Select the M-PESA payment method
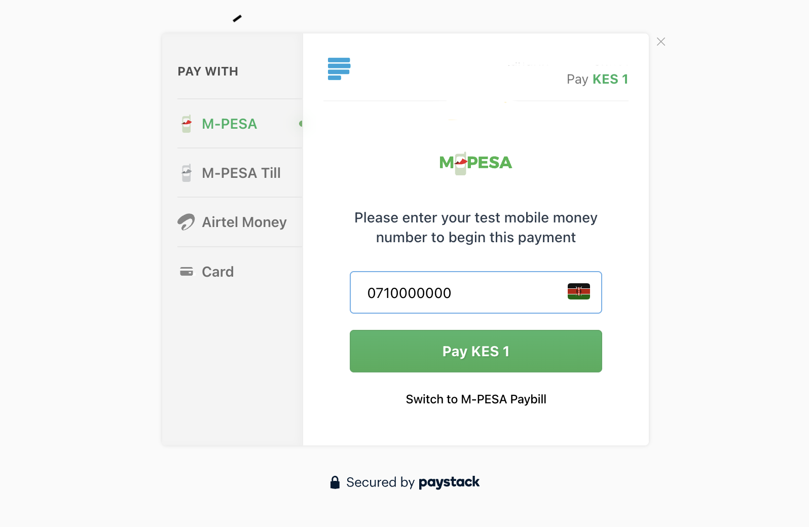Viewport: 809px width, 527px height. [229, 124]
